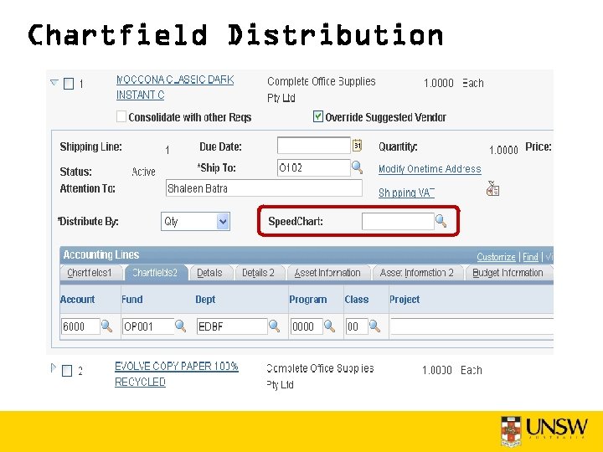Screen dimensions: 603x452
Task: Collapse line 1 details triangle
Action: pyautogui.click(x=54, y=82)
